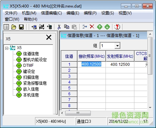This screenshot has height=128, width=156.
Task: Open 紧急报警信息 in the tree
Action: [35, 83]
